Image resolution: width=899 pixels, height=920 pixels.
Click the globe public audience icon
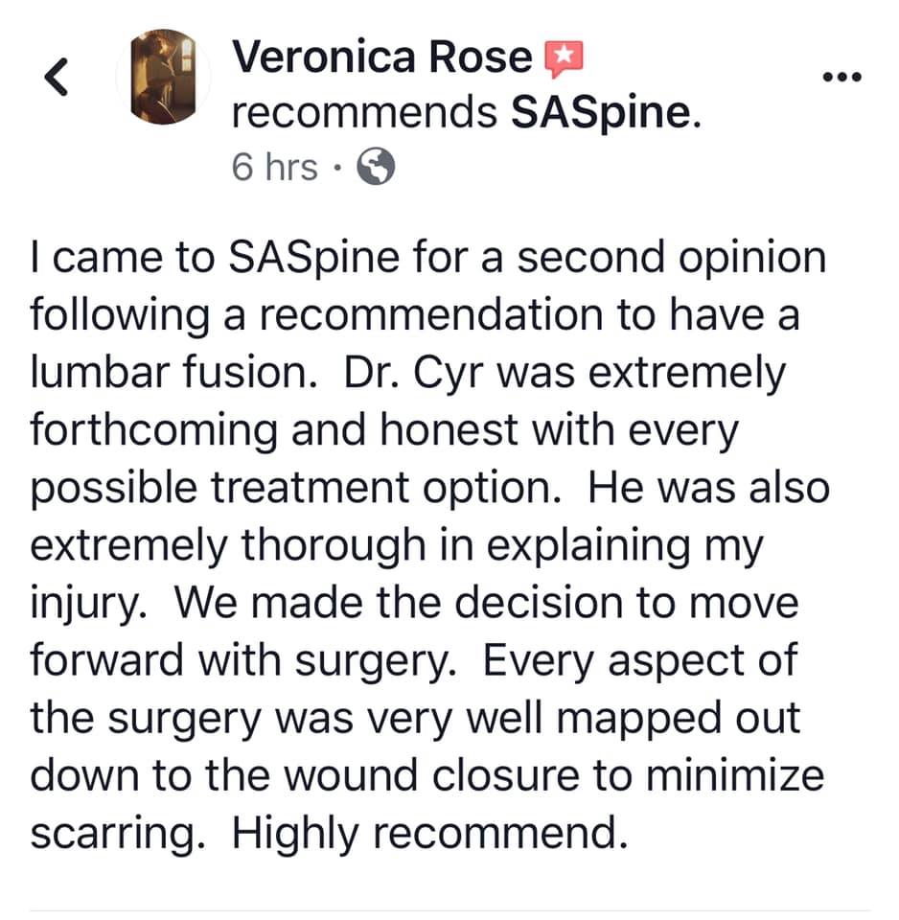point(376,166)
